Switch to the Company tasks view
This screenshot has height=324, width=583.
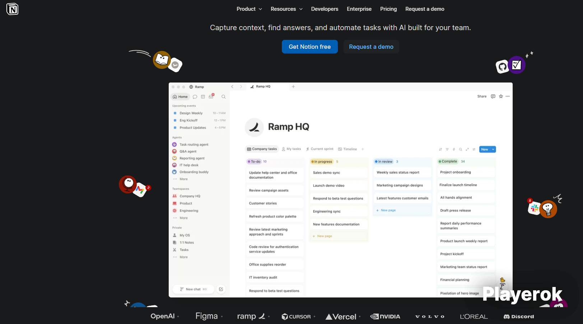[262, 149]
